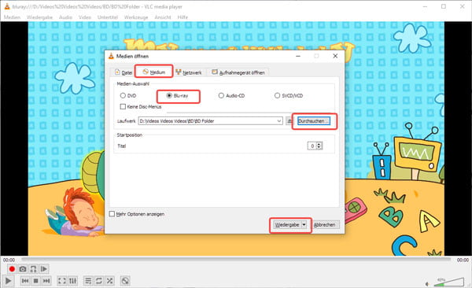Toggle the A-B loop button
Viewport: 472px width, 288px height.
tap(33, 269)
